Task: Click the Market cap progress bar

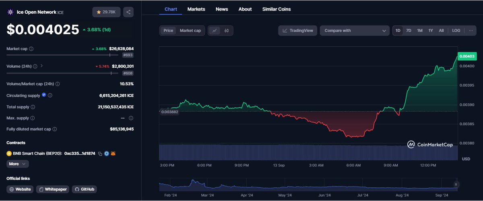Action: click(x=63, y=55)
